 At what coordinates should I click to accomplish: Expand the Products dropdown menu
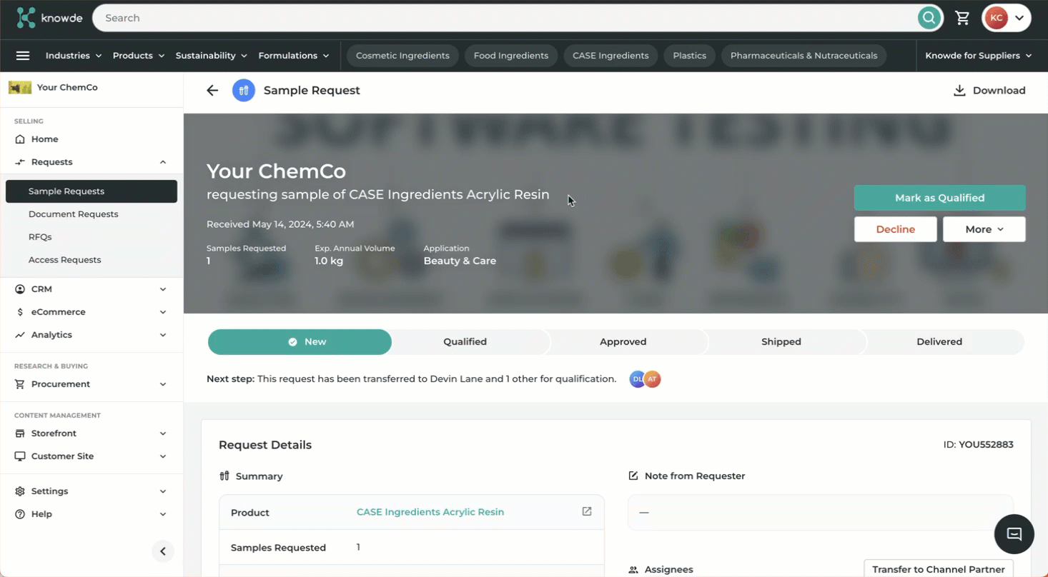coord(139,56)
